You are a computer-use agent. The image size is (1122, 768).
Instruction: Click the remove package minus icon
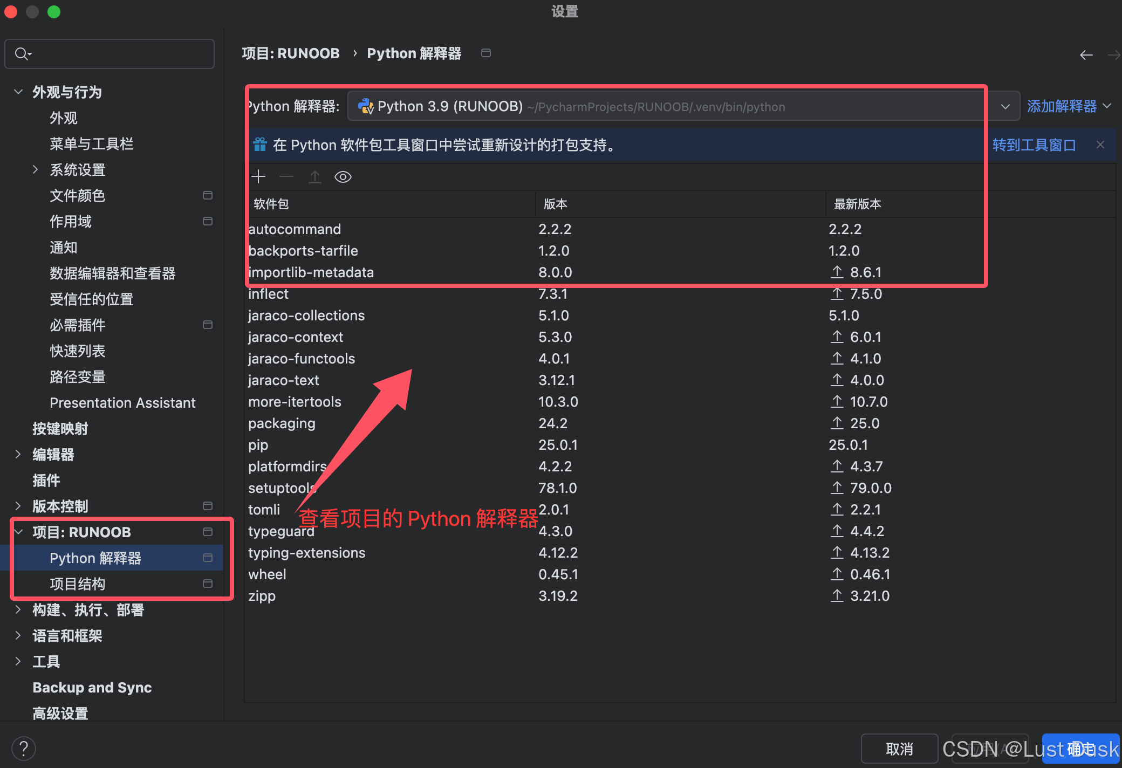click(x=286, y=176)
